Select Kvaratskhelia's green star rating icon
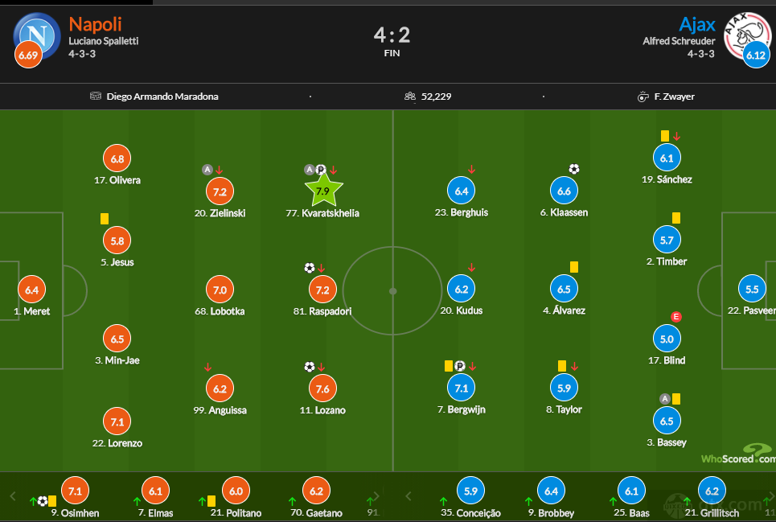The width and height of the screenshot is (776, 522). 323,191
